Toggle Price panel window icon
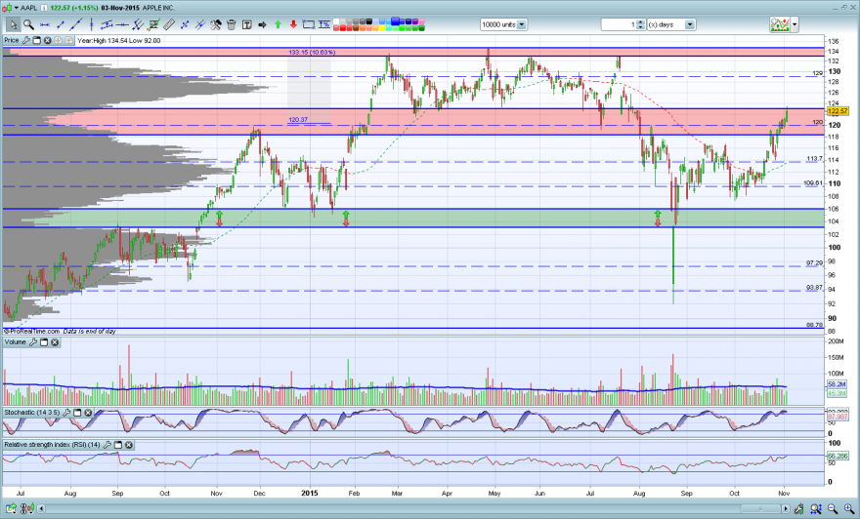This screenshot has height=519, width=860. (x=37, y=40)
